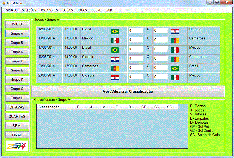Click the Croatia flag in the 12/06/2014 match
This screenshot has width=234, height=158.
click(x=175, y=31)
